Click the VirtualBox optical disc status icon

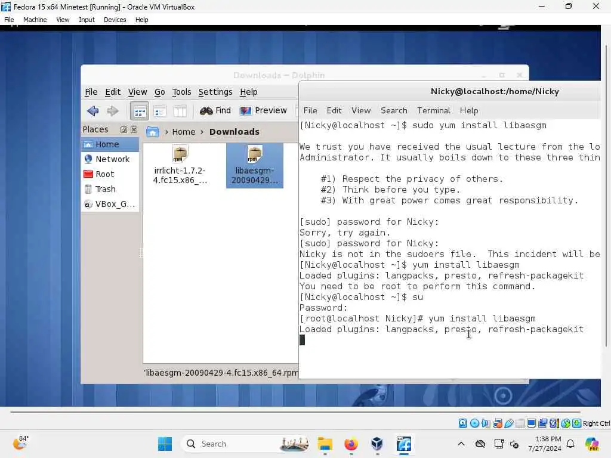(x=474, y=423)
